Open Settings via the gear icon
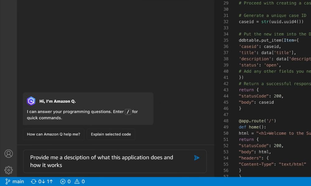 point(8,170)
